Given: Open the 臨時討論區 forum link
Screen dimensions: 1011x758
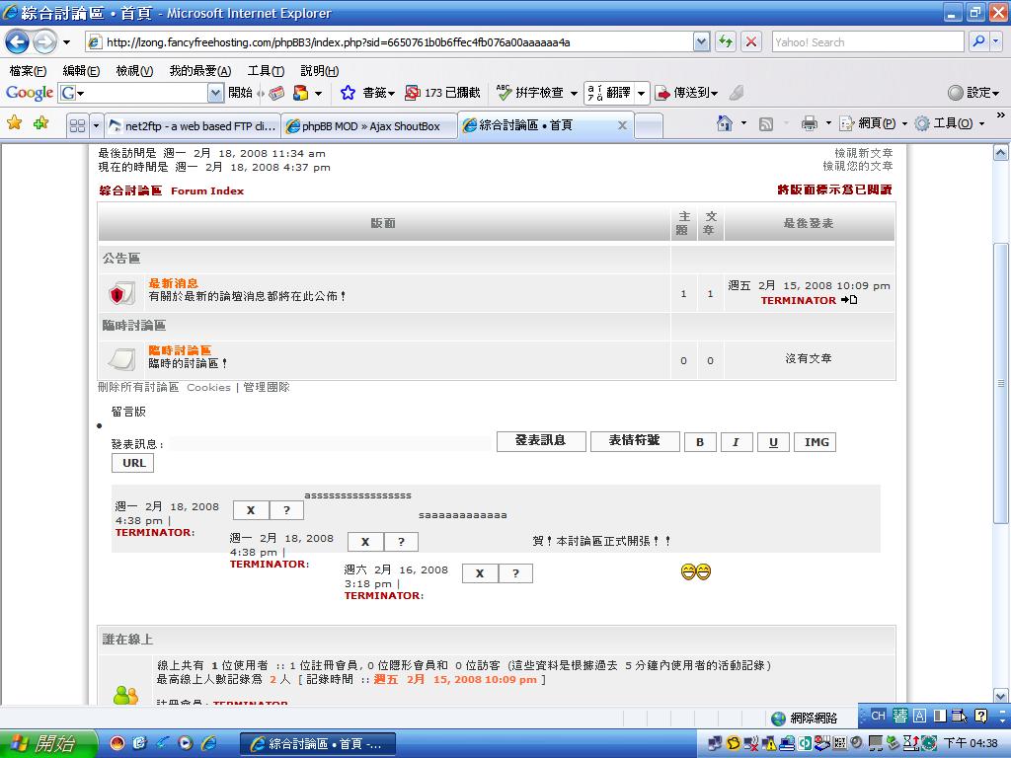Looking at the screenshot, I should [x=180, y=350].
